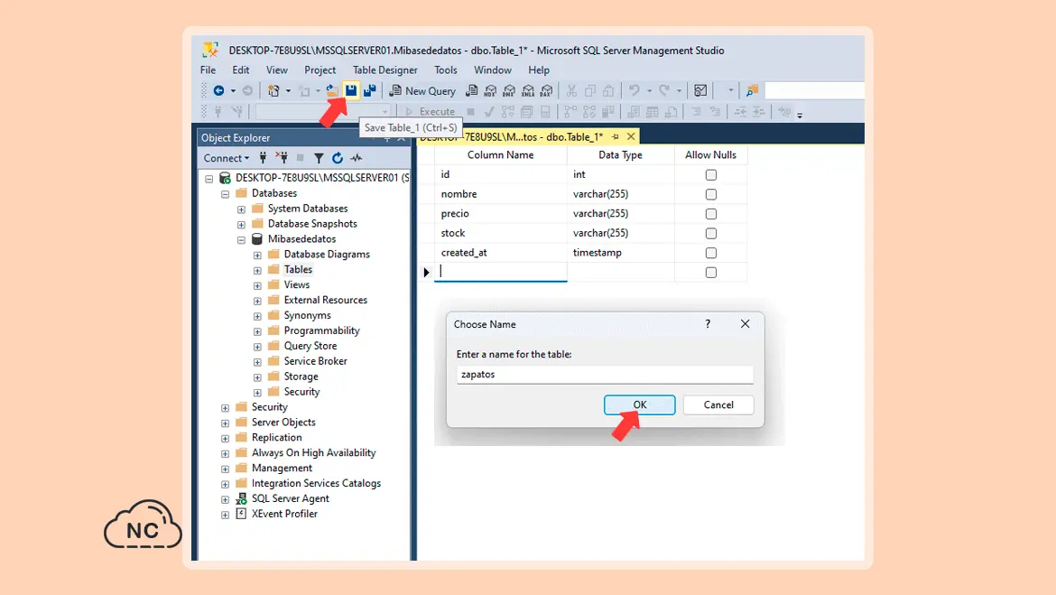
Task: Expand the Integration Services Catalogs node
Action: (x=226, y=484)
